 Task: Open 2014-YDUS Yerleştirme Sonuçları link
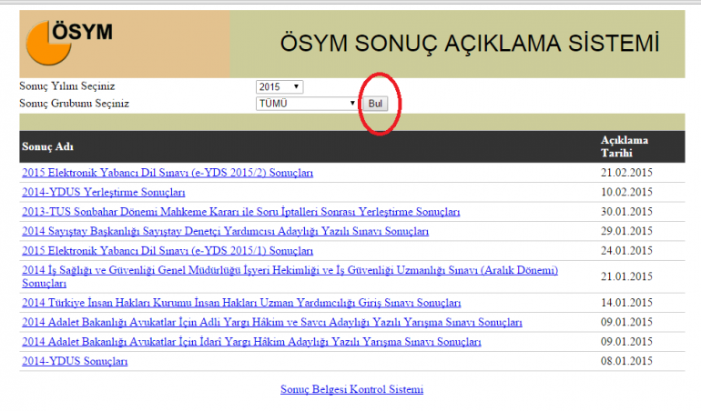pyautogui.click(x=103, y=192)
